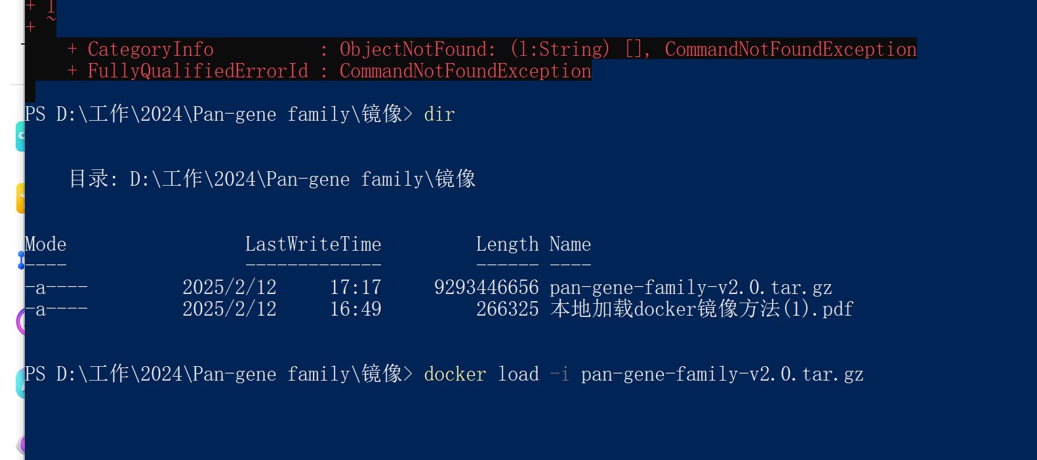Viewport: 1037px width, 460px height.
Task: Click the 目录 directory path line
Action: point(272,179)
